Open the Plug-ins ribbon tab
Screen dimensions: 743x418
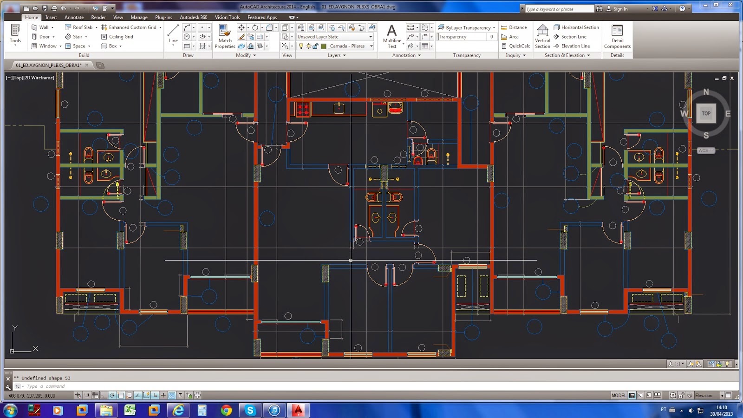163,17
